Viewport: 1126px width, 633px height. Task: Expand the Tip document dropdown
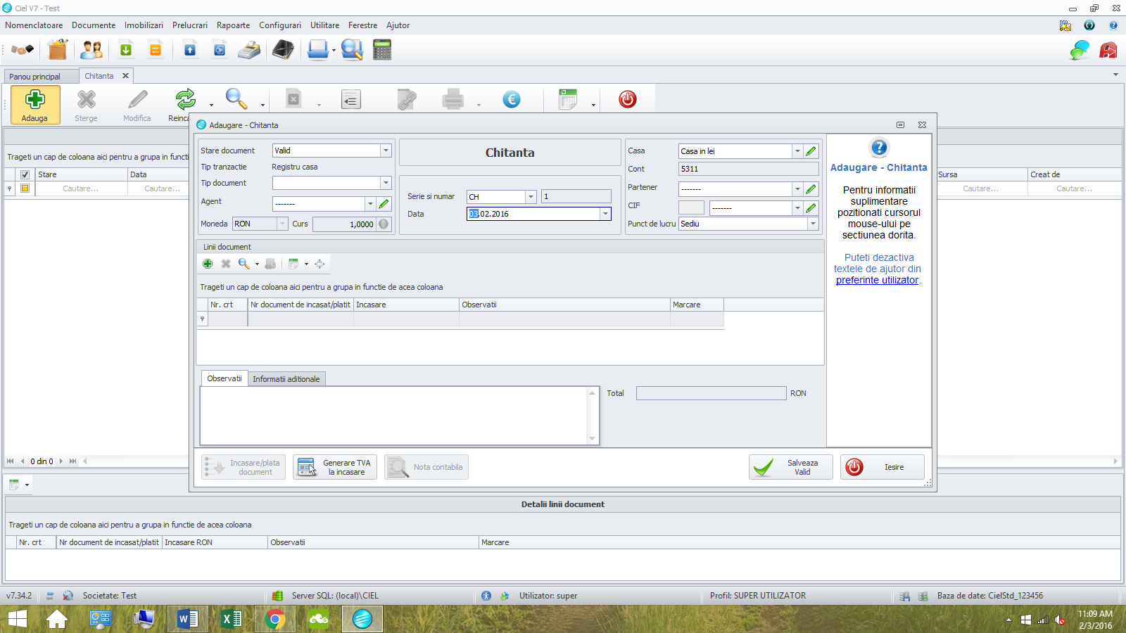386,183
